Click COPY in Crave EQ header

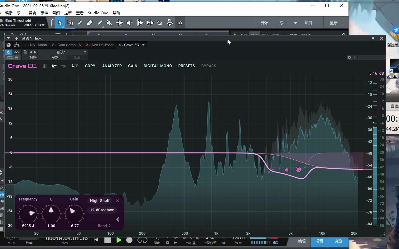pyautogui.click(x=90, y=66)
